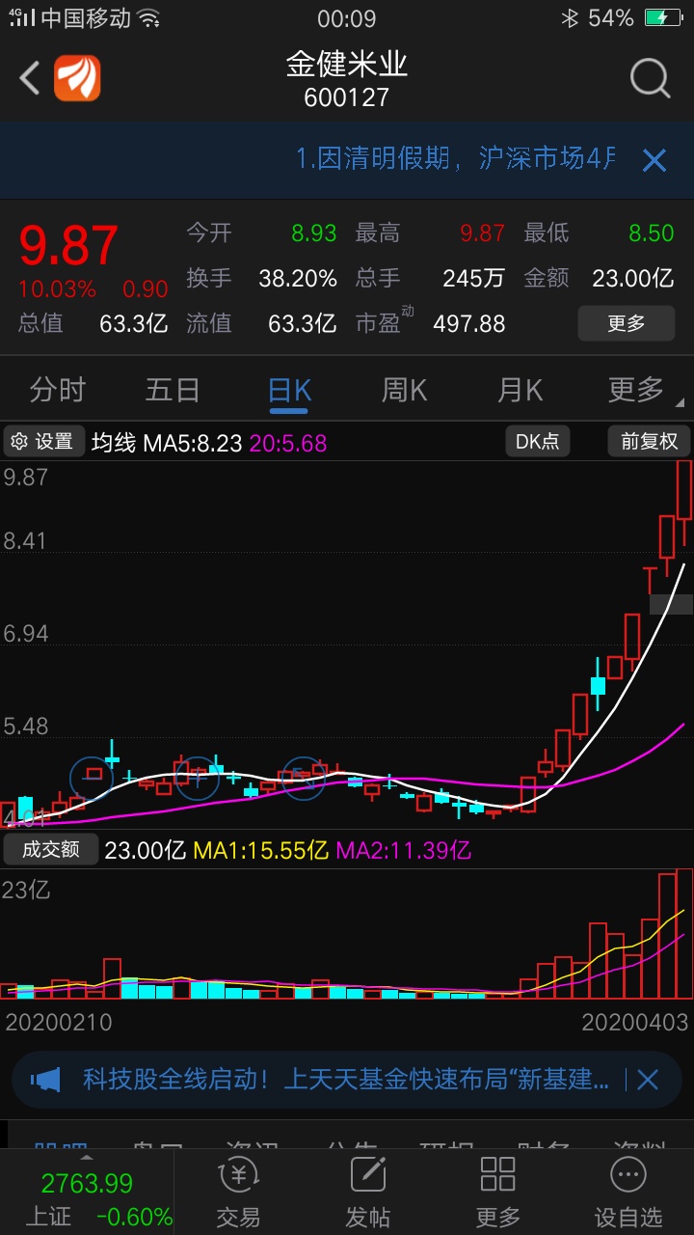Tap the megaphone announcement icon
This screenshot has height=1235, width=694.
click(45, 1079)
